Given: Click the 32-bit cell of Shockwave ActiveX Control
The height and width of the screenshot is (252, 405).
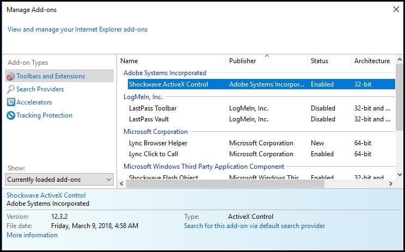Looking at the screenshot, I should [x=363, y=84].
